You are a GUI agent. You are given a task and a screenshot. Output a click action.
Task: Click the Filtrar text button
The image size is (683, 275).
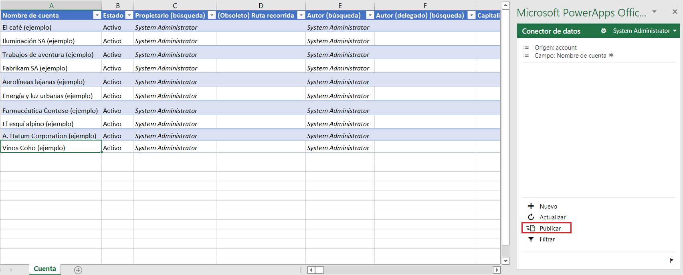tap(547, 239)
